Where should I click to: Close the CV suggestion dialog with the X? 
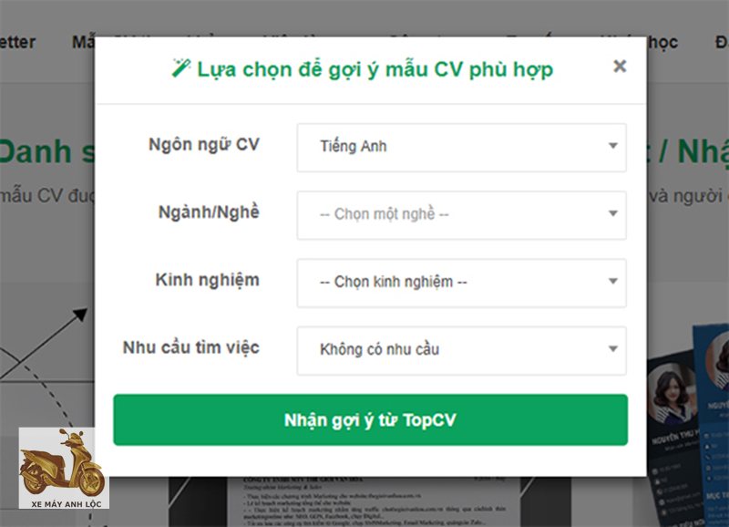coord(621,65)
